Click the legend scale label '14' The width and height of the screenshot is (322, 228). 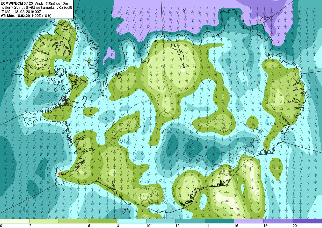[207, 226]
